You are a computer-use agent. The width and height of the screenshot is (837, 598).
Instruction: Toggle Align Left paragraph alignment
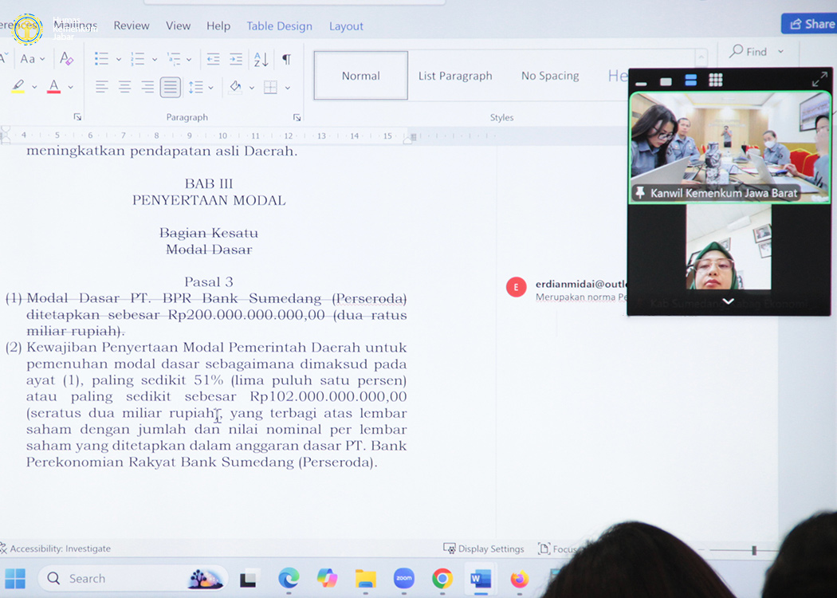point(101,87)
